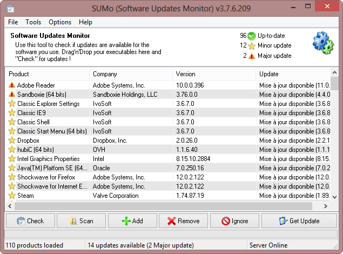
Task: Click the warning icon beside Adobe Reader
Action: click(12, 85)
